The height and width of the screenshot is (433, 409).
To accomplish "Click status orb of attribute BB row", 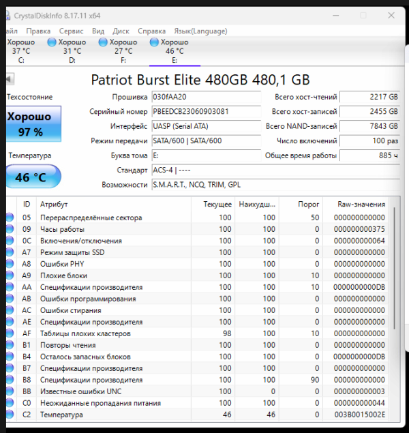I will point(10,391).
